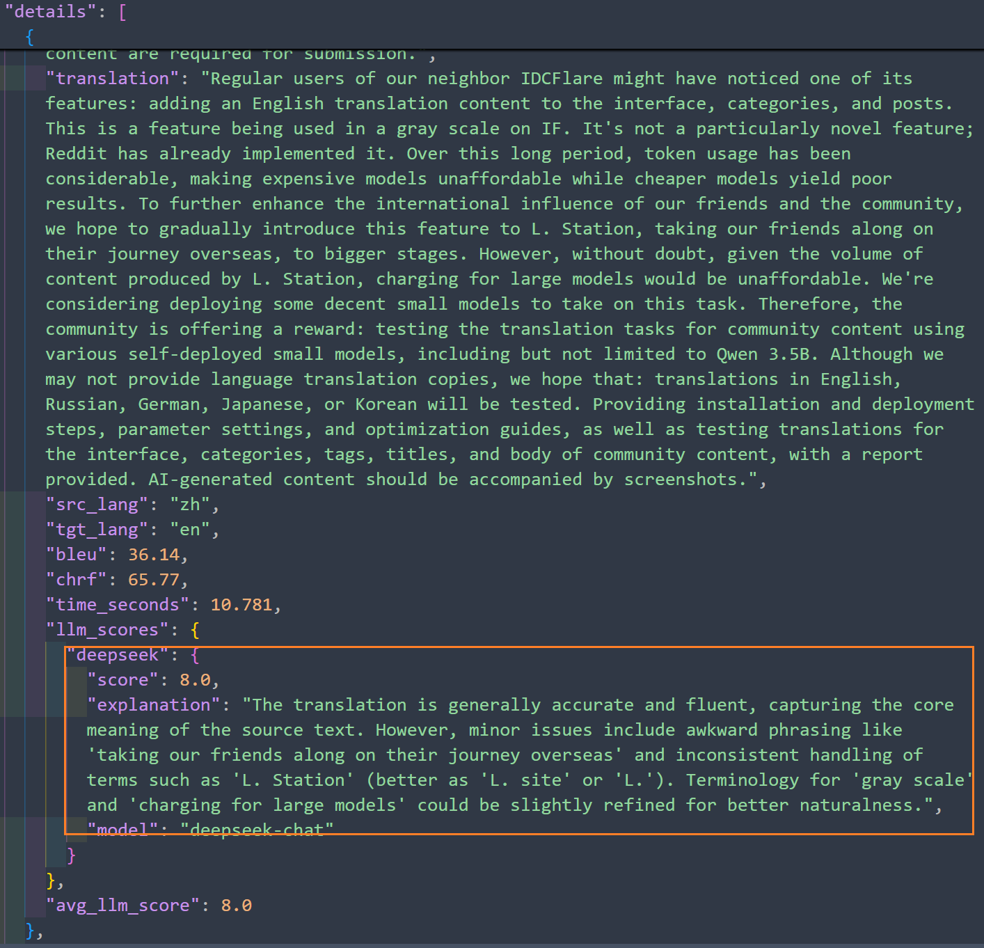Click the opening square bracket after "details"

click(x=122, y=12)
